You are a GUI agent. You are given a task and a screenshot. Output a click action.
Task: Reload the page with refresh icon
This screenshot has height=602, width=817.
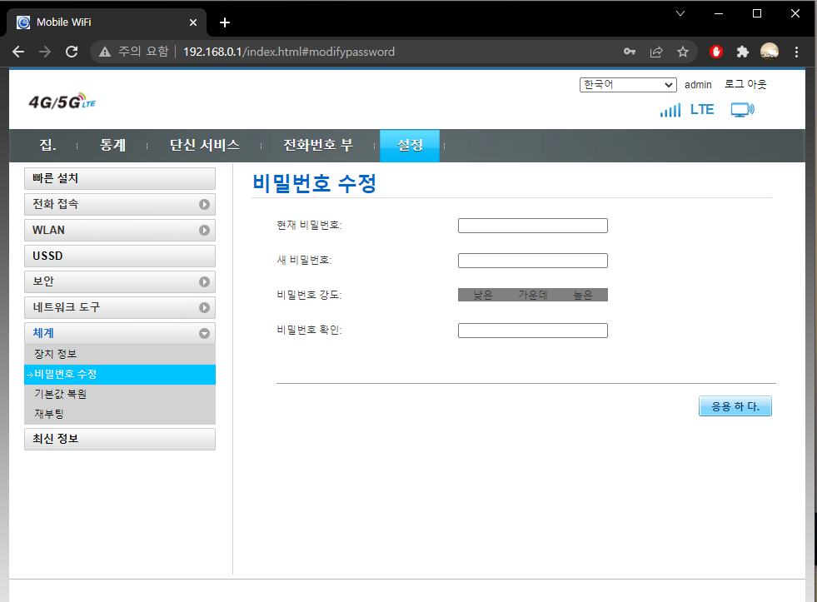(x=72, y=52)
